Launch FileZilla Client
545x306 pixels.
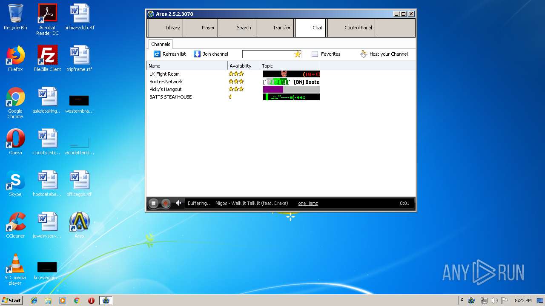(x=47, y=59)
